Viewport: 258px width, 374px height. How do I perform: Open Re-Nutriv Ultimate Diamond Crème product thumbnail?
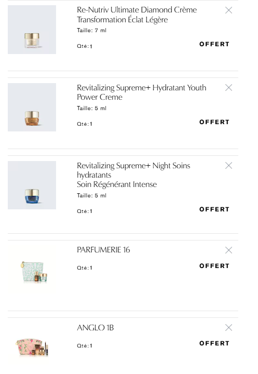point(32,30)
